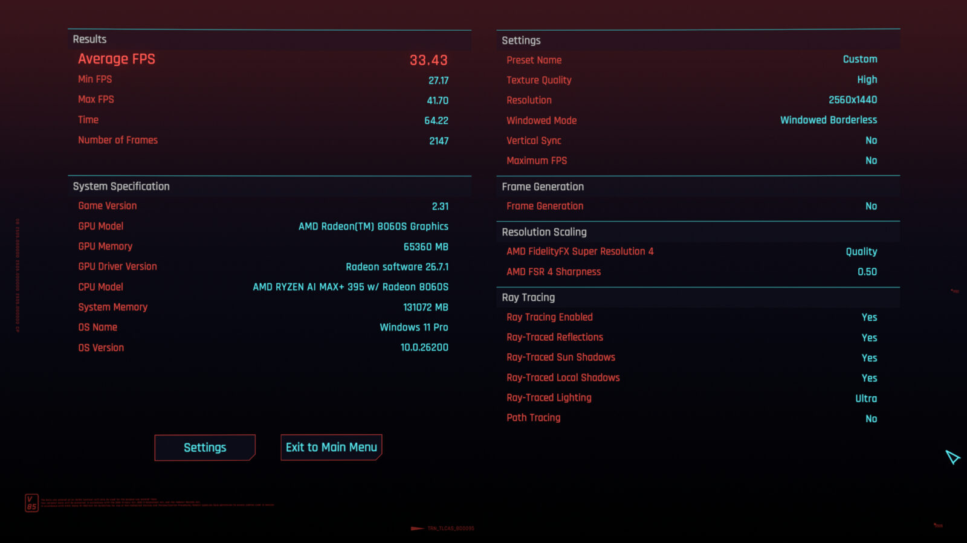Select the AMD FidelityFX Super Resolution 4 label
Image resolution: width=967 pixels, height=543 pixels.
click(x=580, y=251)
